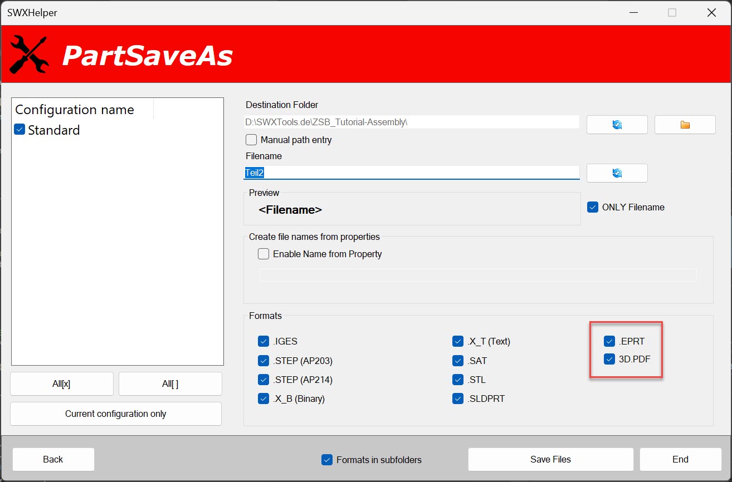Click the All[x] button
732x482 pixels.
61,383
